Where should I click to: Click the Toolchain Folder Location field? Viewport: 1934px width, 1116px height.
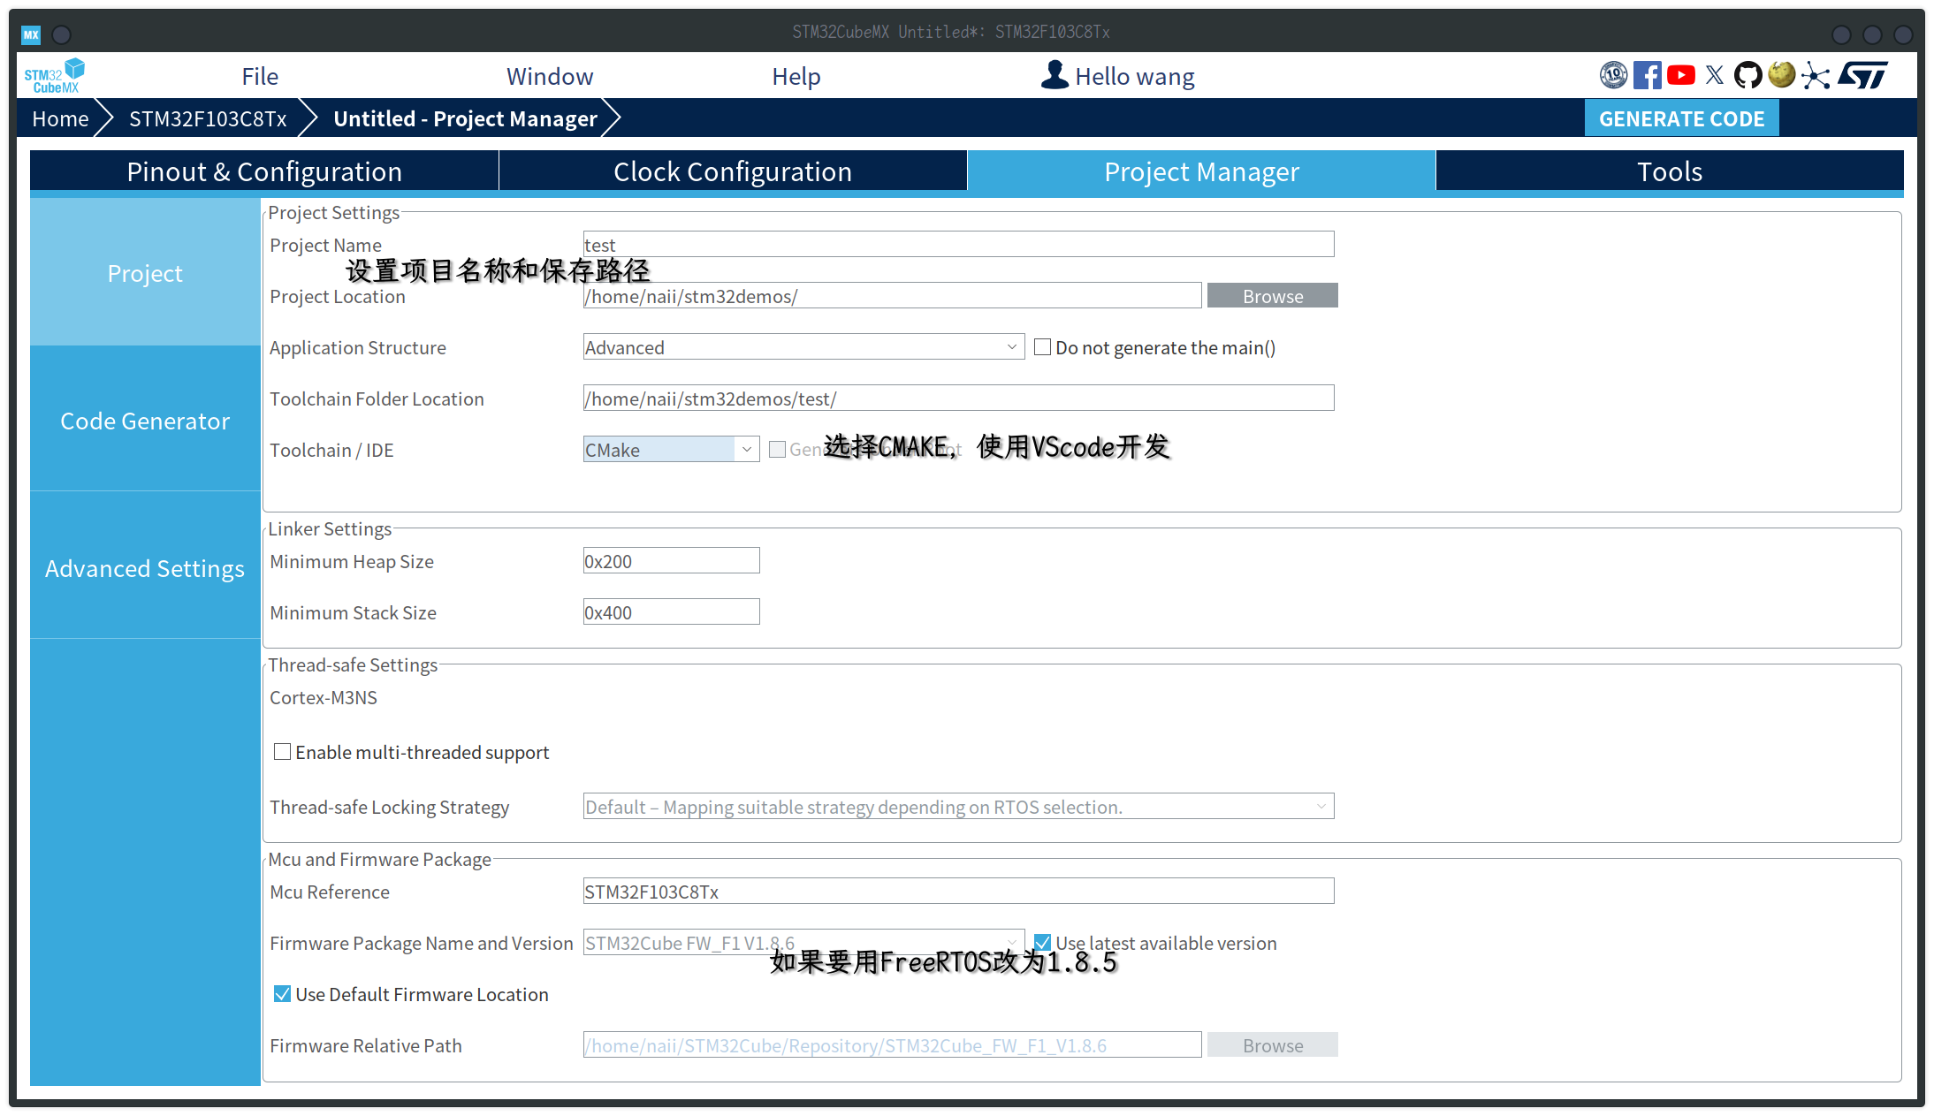click(958, 399)
